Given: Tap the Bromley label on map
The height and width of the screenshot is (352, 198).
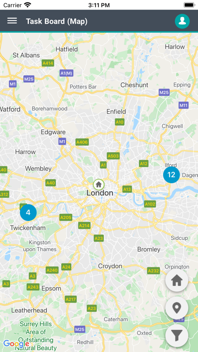Looking at the screenshot, I should [148, 249].
